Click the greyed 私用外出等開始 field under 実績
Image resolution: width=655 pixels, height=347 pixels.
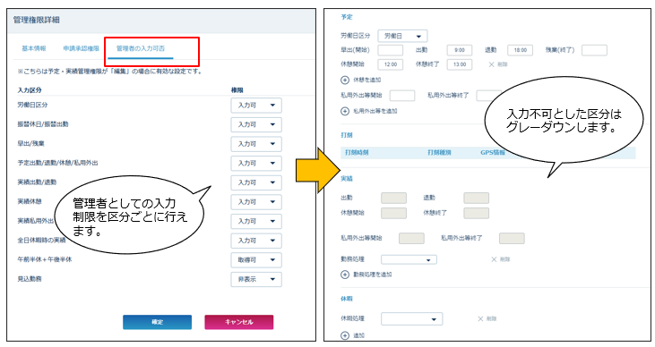click(x=411, y=238)
